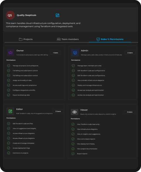This screenshot has height=172, width=141.
Task: Click the check icon for View cost analysis reports
Action: [73, 139]
